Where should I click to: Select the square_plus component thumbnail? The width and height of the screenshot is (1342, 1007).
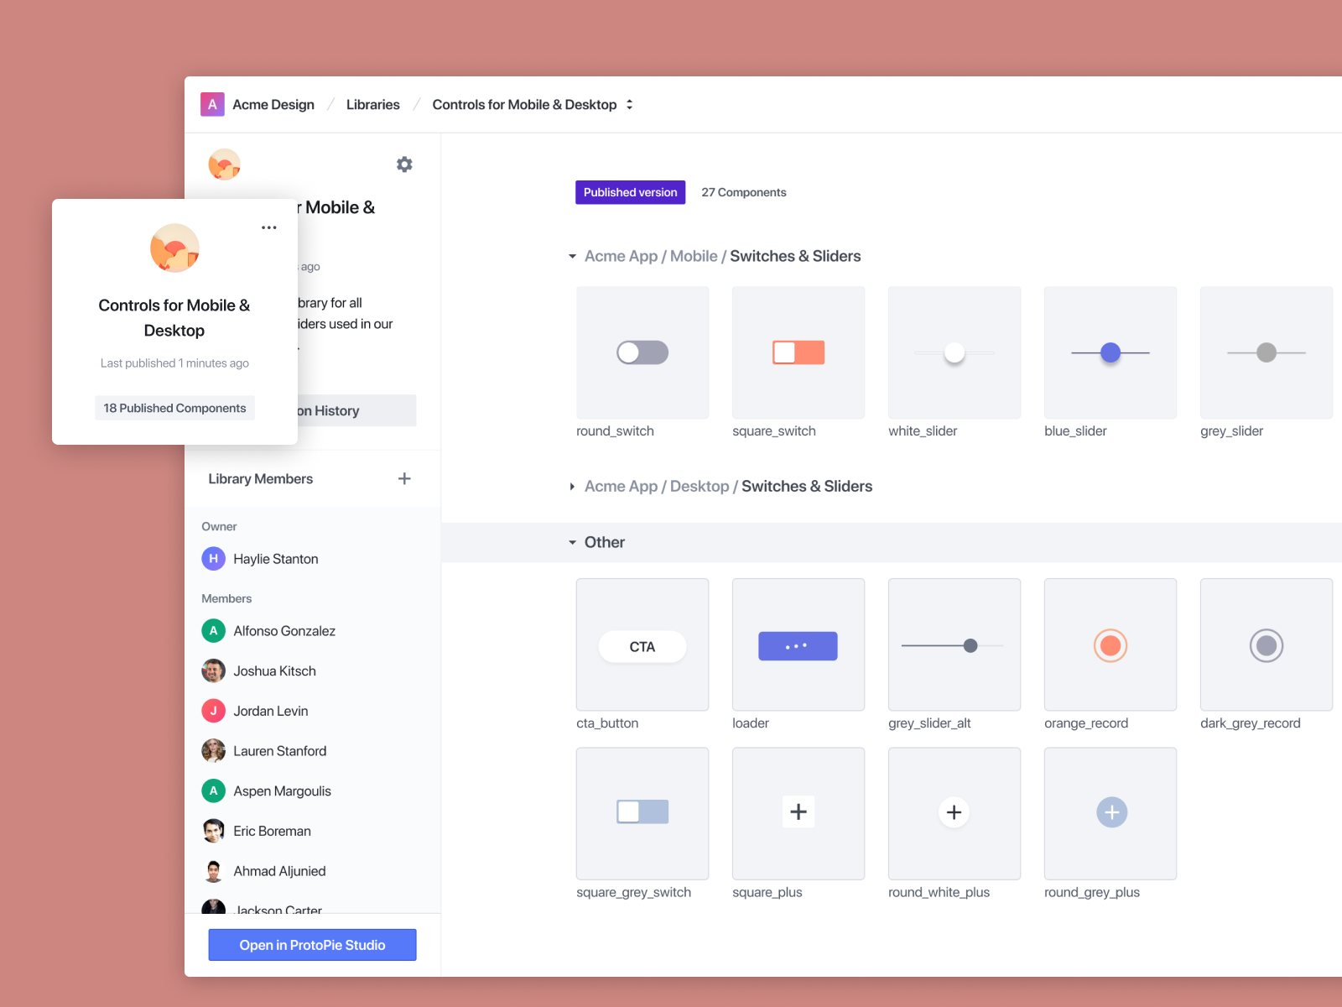point(798,812)
